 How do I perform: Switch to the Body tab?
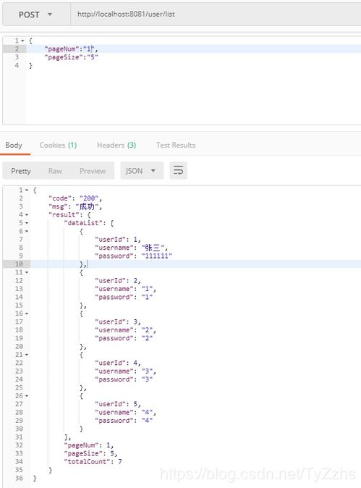(14, 145)
